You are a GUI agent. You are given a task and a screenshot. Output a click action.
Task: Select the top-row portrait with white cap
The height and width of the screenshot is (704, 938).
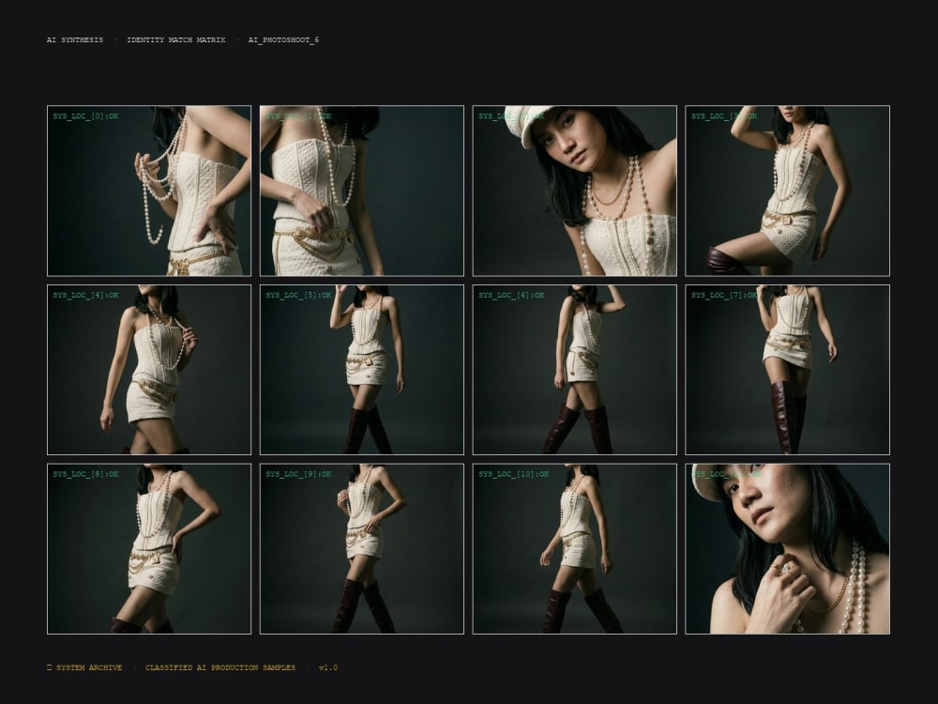point(575,191)
